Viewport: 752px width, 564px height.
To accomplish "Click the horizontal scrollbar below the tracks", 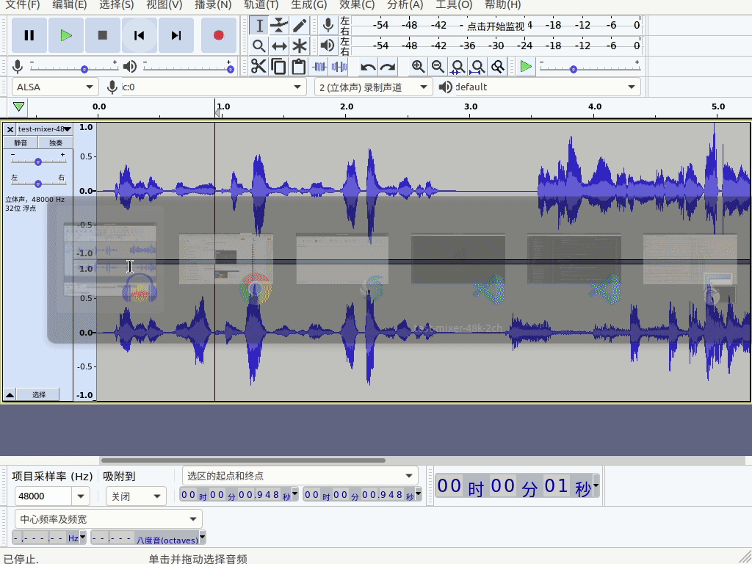I will pos(242,460).
